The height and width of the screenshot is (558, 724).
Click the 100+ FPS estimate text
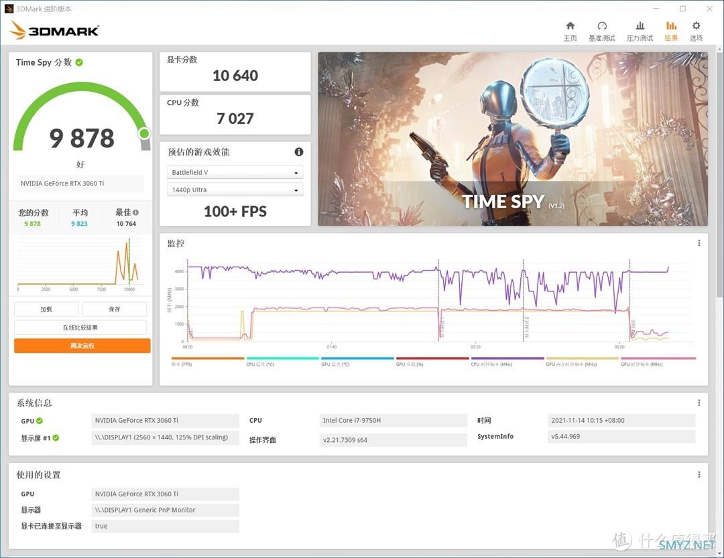click(x=235, y=212)
